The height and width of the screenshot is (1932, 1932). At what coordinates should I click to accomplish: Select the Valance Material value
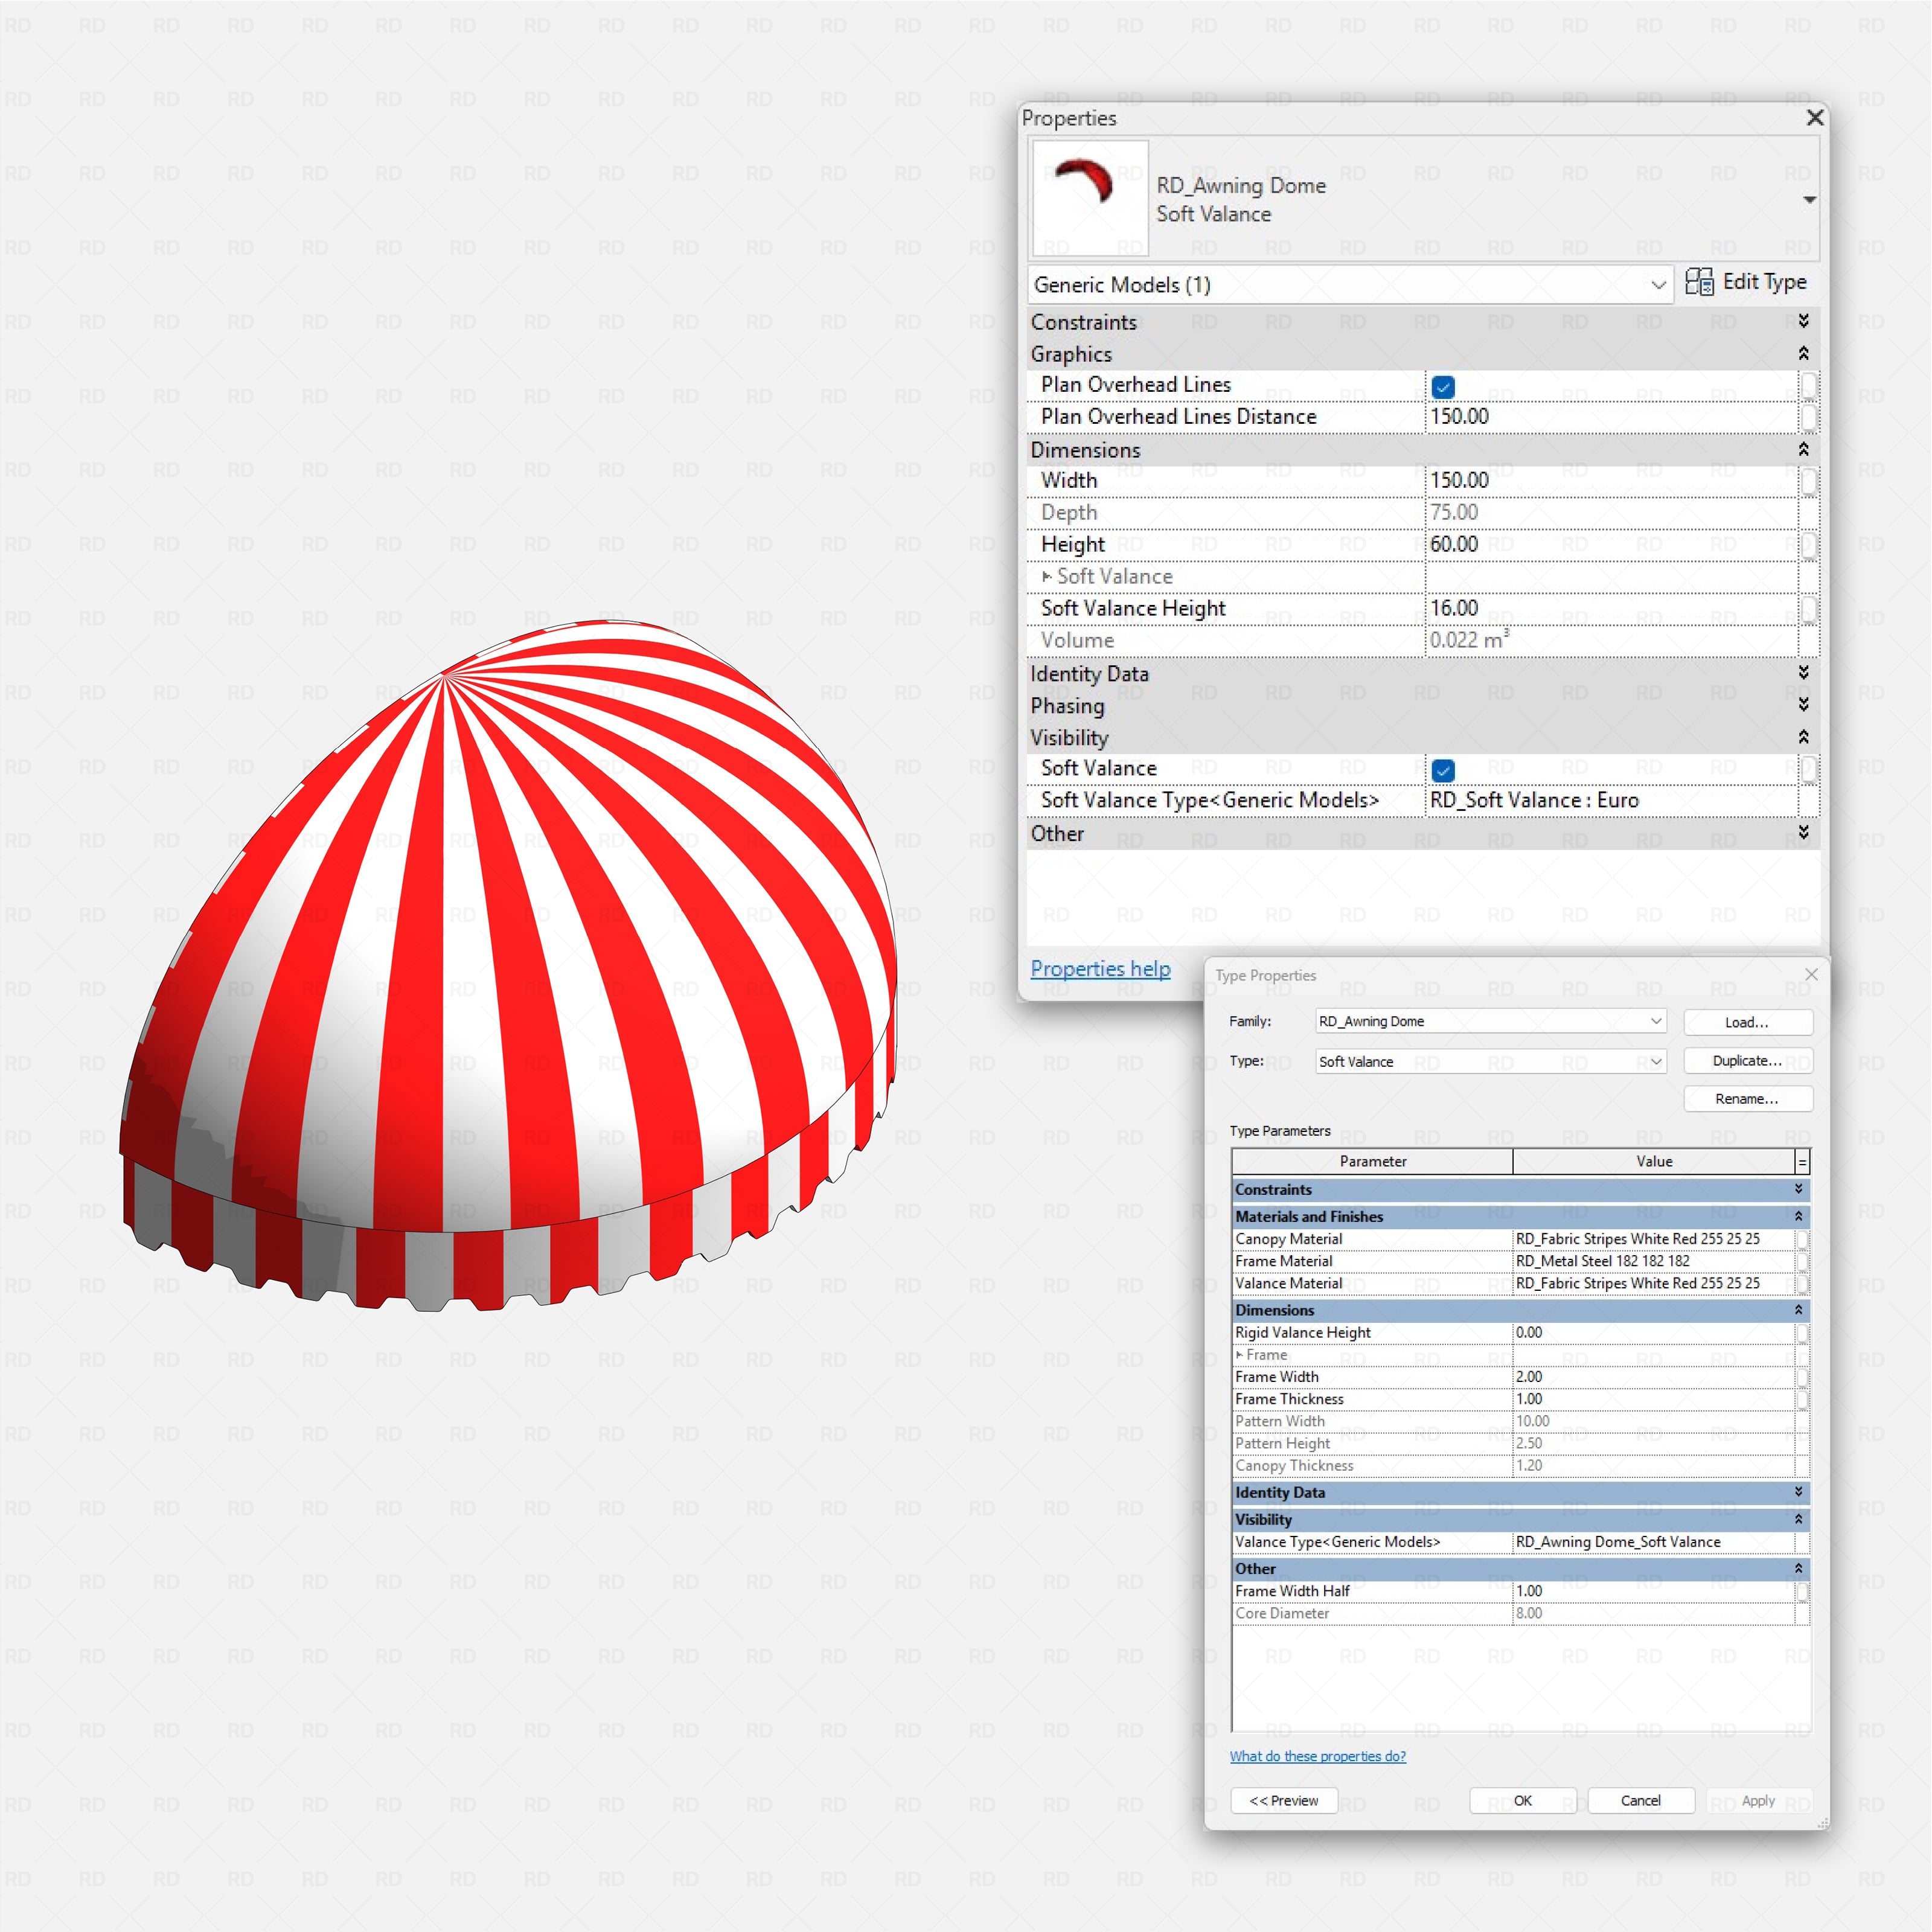click(x=1653, y=1283)
